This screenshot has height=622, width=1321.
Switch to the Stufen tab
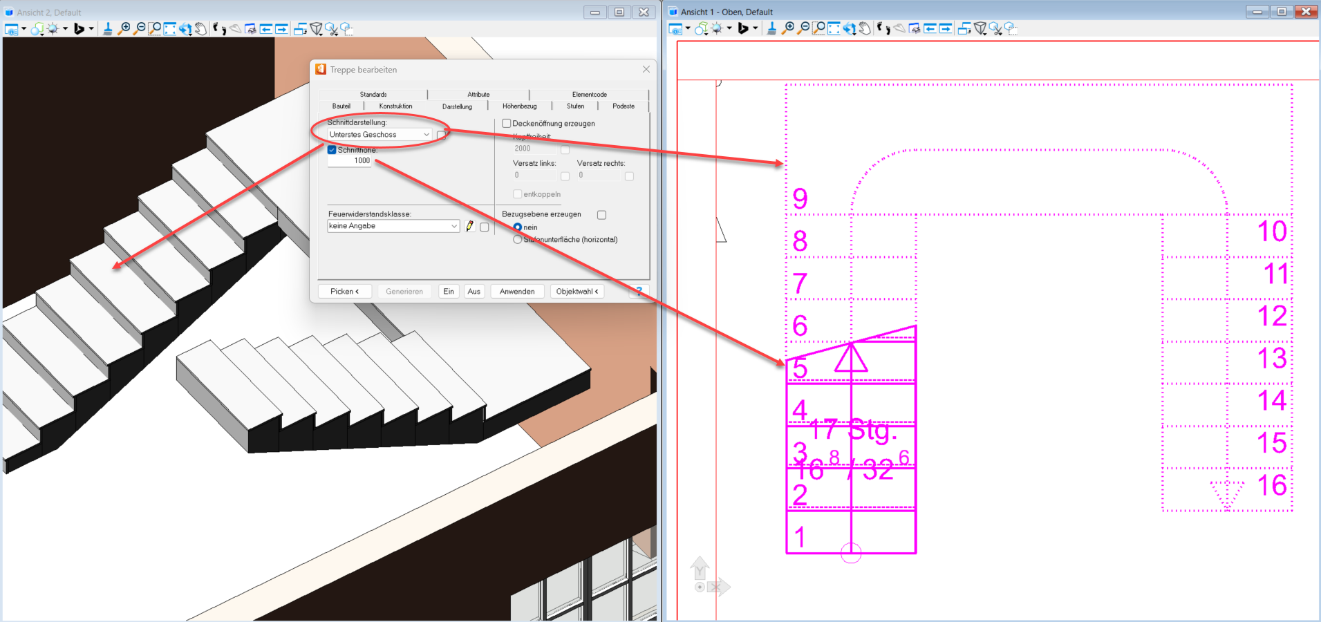coord(575,106)
